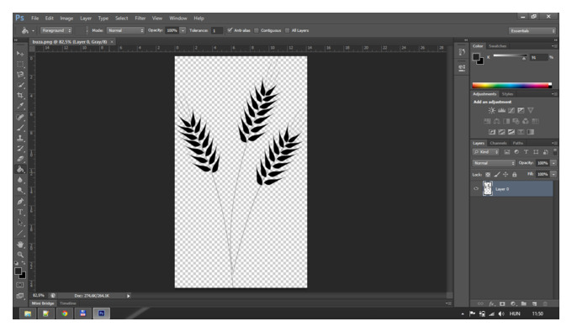Add a Vibrance adjustment

531,110
